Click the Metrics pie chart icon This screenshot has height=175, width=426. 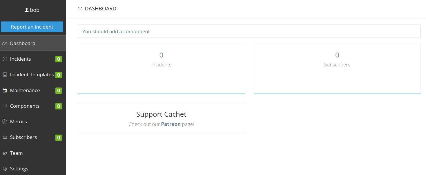click(5, 122)
